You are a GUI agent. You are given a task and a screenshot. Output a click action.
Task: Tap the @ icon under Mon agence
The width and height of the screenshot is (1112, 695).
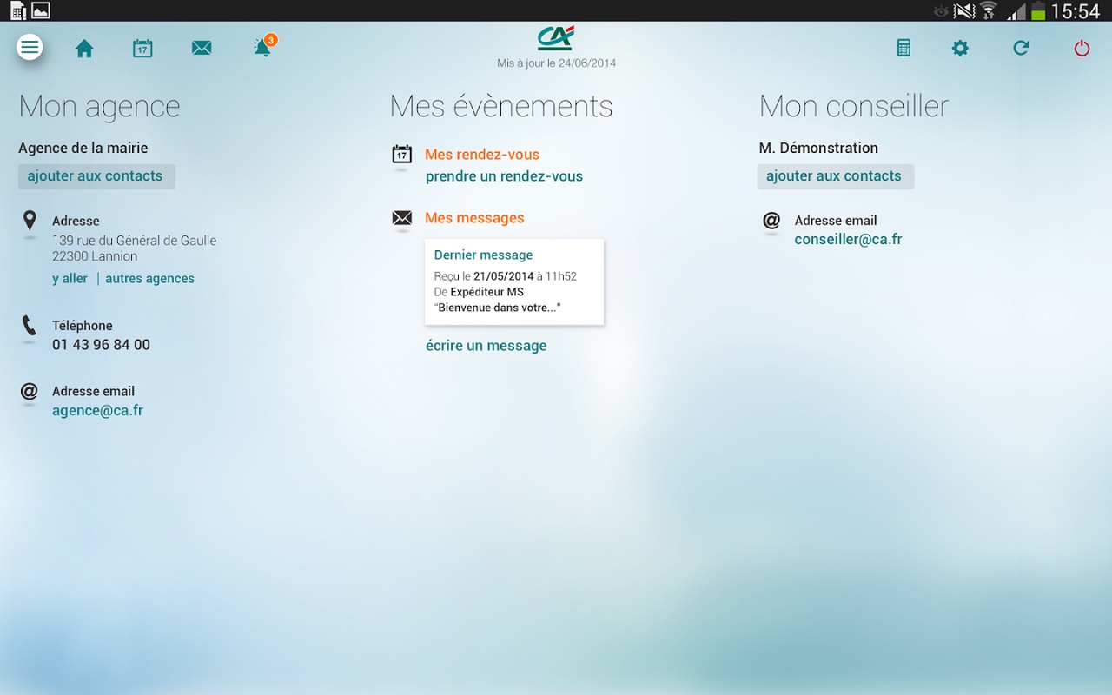[30, 392]
